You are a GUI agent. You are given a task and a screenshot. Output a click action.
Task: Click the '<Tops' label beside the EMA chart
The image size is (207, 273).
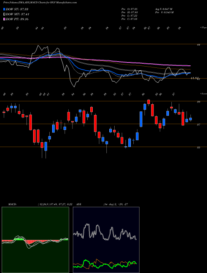point(203,28)
